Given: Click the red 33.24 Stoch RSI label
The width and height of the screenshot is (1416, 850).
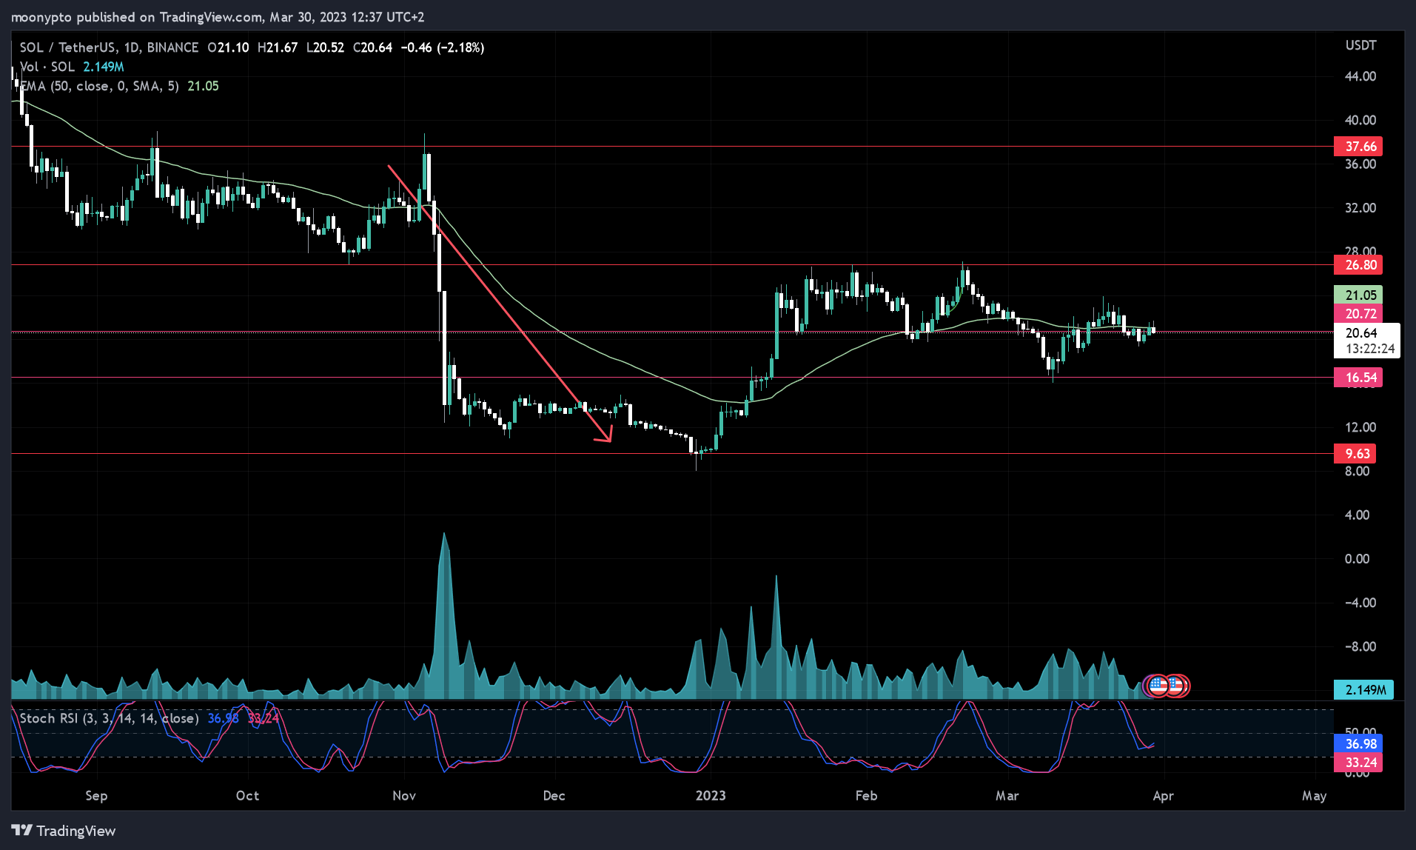Looking at the screenshot, I should tap(1358, 763).
